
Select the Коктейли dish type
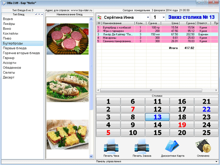(22, 33)
